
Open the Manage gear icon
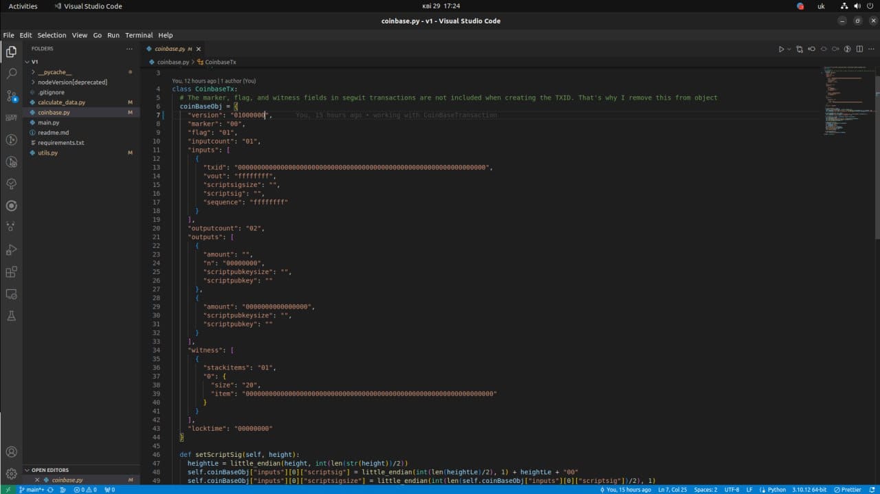pyautogui.click(x=11, y=473)
